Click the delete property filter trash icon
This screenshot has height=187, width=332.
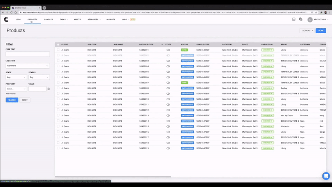pyautogui.click(x=49, y=89)
